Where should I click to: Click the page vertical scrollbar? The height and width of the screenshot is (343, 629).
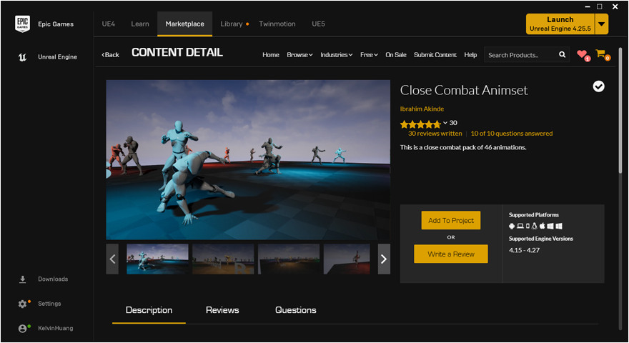click(620, 110)
